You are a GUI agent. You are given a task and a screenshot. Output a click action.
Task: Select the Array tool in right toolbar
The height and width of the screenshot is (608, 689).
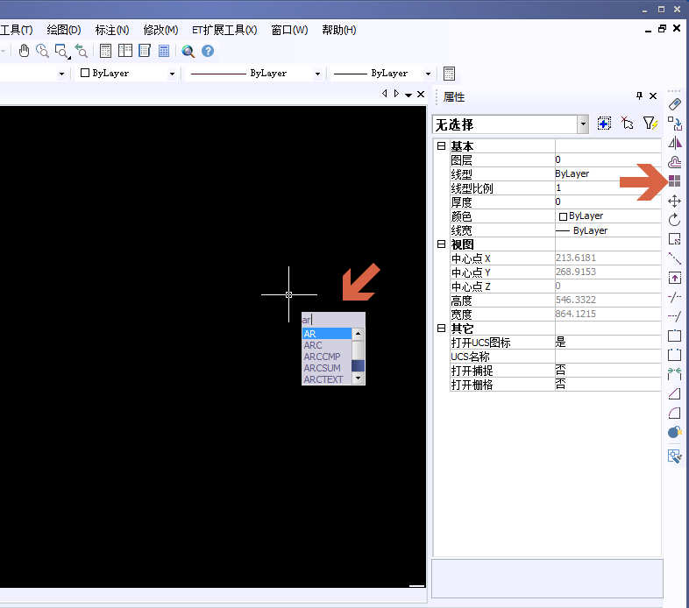pos(674,181)
